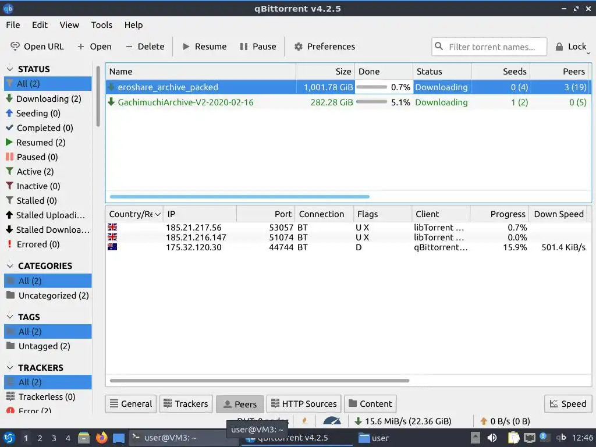Switch to the General tab
The image size is (596, 447).
point(131,404)
